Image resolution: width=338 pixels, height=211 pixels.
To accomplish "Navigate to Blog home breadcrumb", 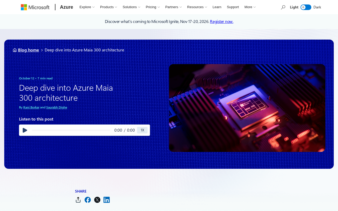I will tap(29, 50).
